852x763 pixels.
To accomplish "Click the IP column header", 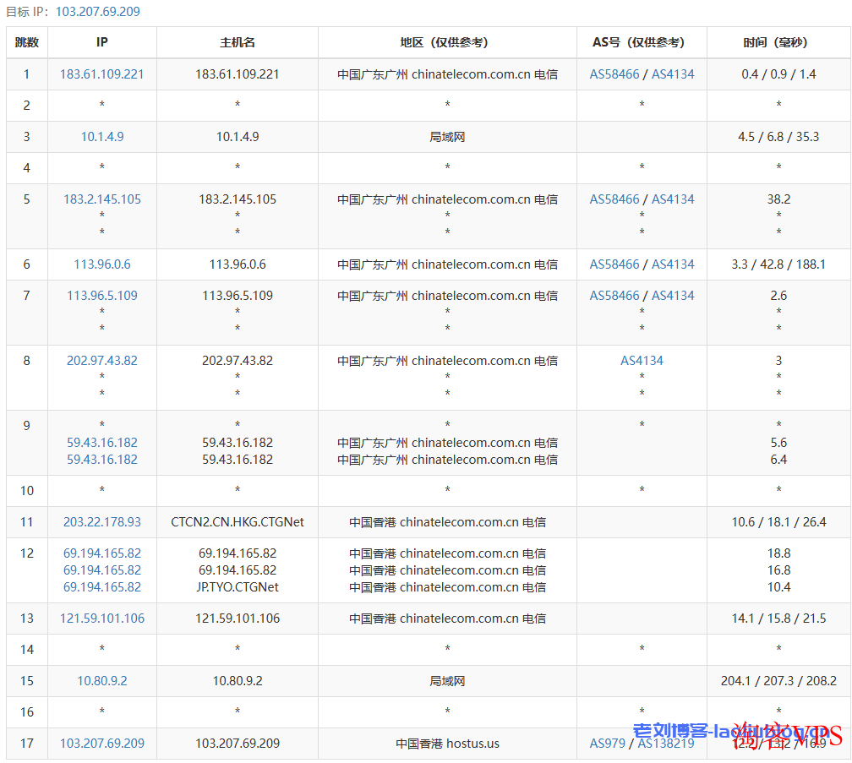I will tap(102, 42).
